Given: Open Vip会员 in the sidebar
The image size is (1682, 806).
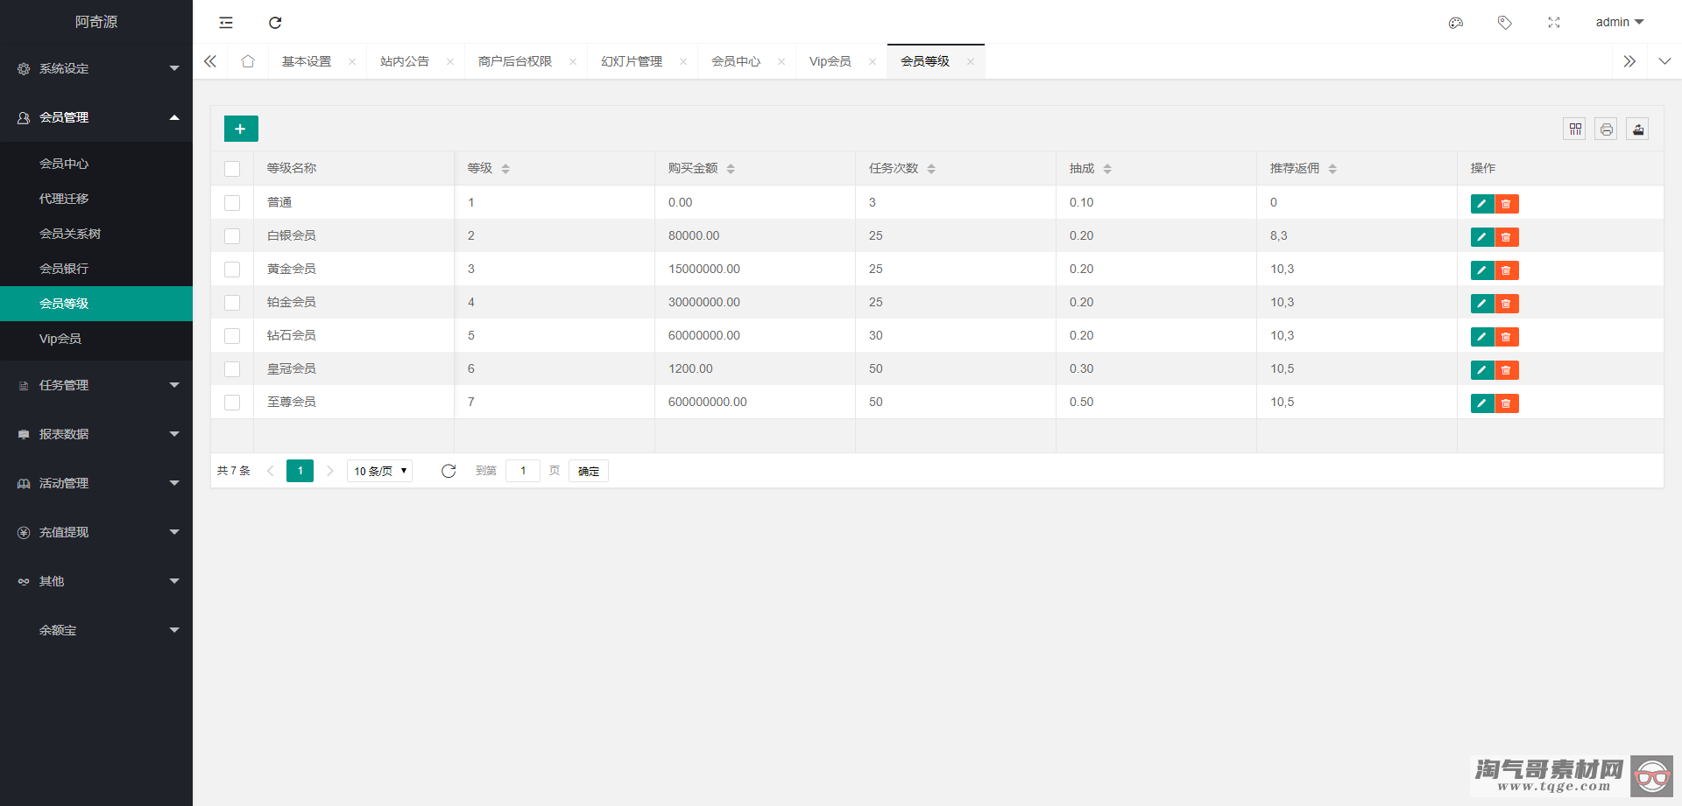Looking at the screenshot, I should coord(96,339).
